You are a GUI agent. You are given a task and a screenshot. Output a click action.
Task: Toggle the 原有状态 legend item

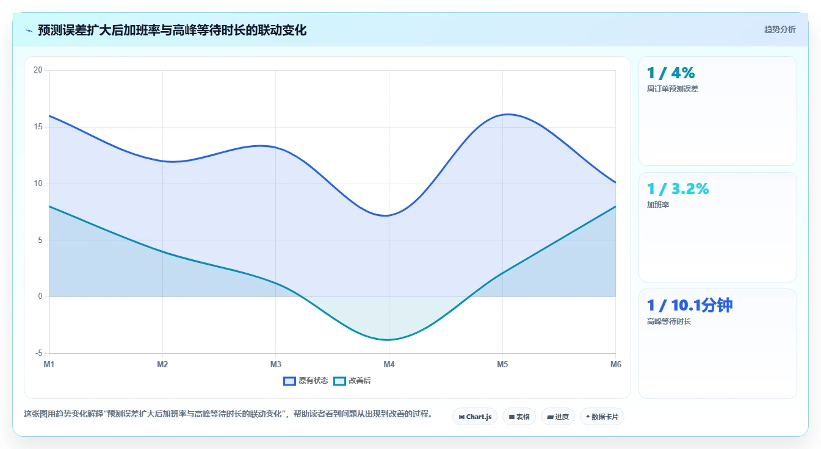pyautogui.click(x=306, y=381)
